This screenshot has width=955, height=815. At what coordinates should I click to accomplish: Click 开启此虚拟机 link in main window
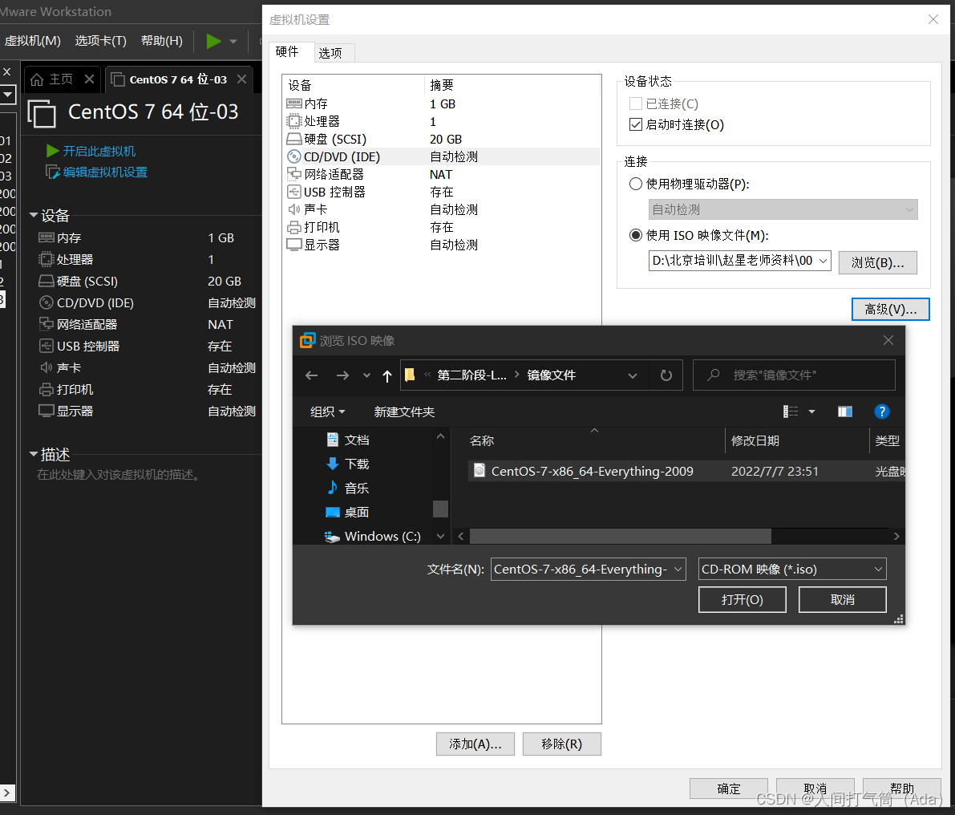coord(99,151)
